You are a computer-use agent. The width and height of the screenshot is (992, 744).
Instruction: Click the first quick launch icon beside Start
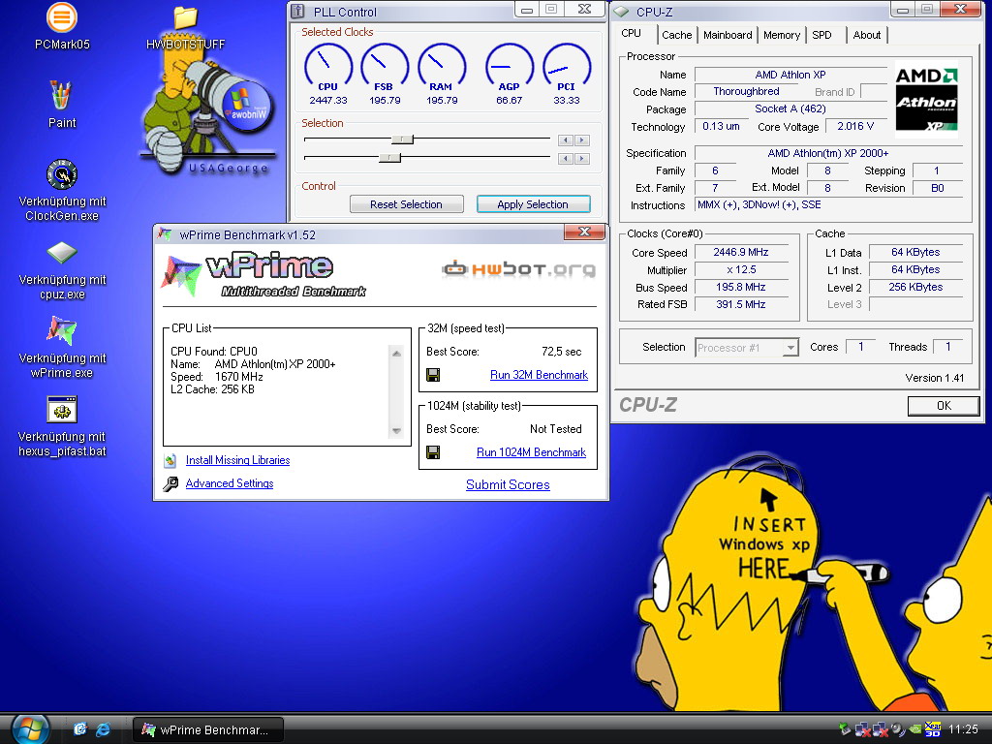(x=79, y=729)
